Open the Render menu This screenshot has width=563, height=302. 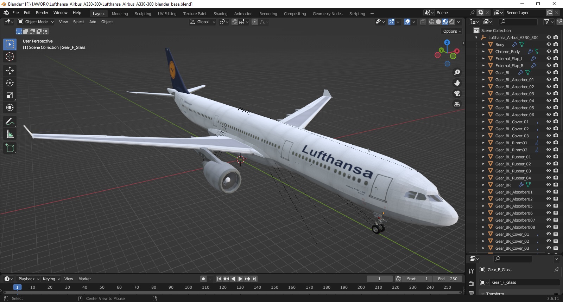[42, 13]
